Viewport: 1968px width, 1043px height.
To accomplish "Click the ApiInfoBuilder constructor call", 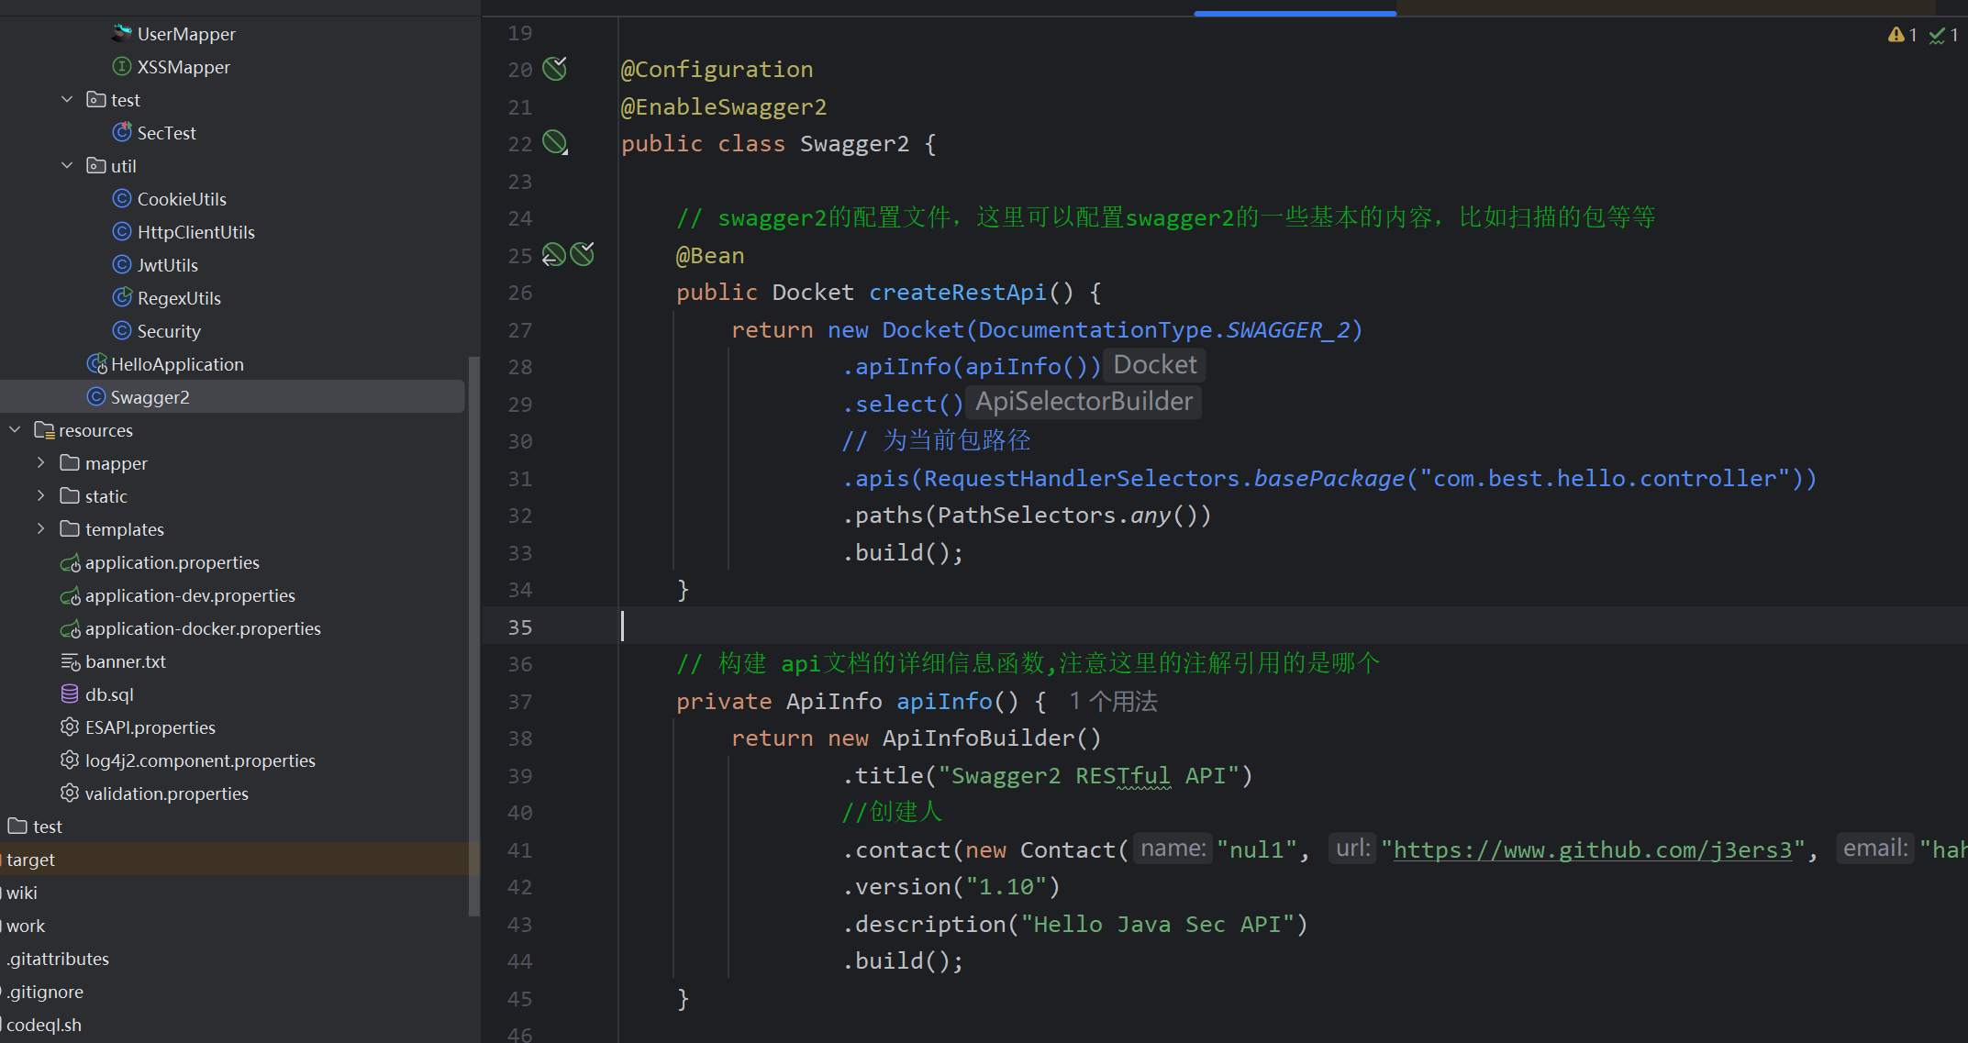I will 992,738.
